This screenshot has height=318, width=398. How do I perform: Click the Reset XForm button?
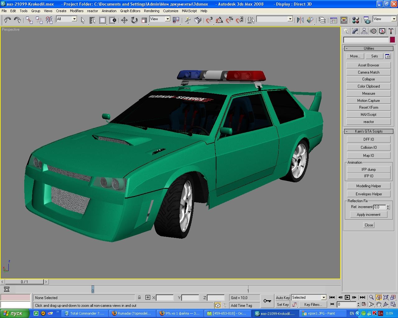click(x=368, y=107)
